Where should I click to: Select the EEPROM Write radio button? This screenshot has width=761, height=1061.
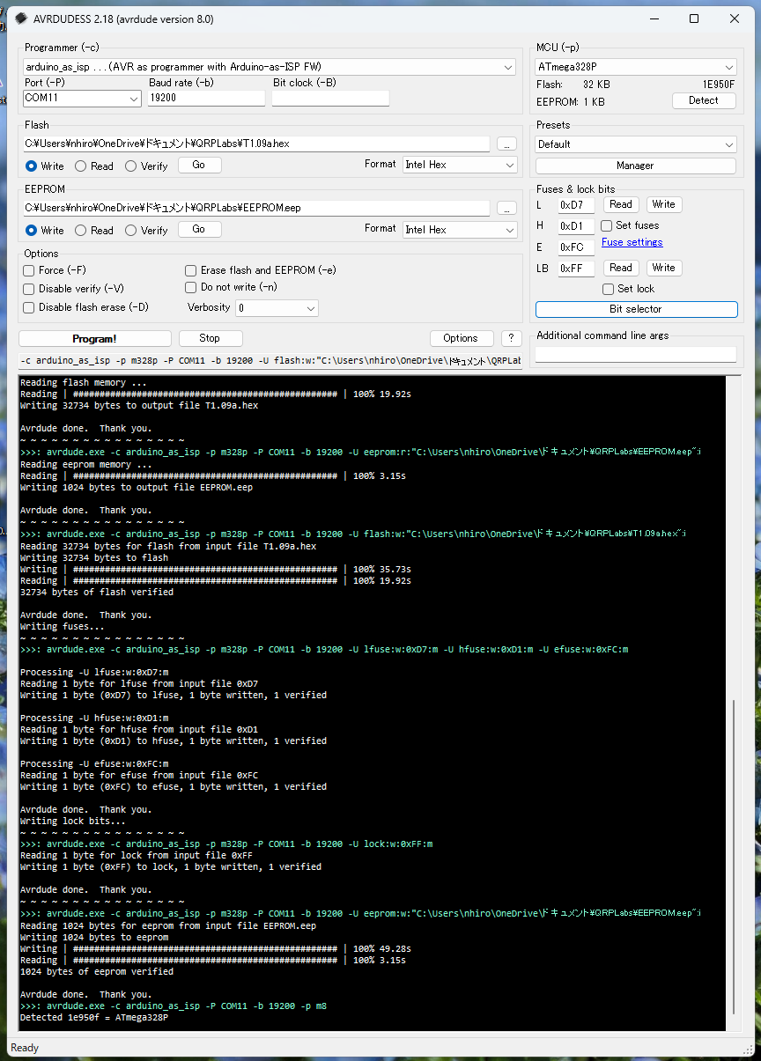(x=32, y=231)
